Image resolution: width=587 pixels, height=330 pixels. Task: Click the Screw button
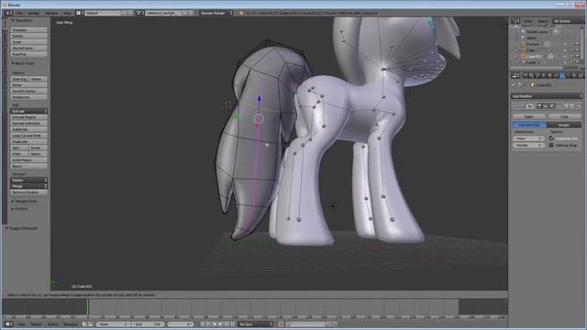coord(39,148)
